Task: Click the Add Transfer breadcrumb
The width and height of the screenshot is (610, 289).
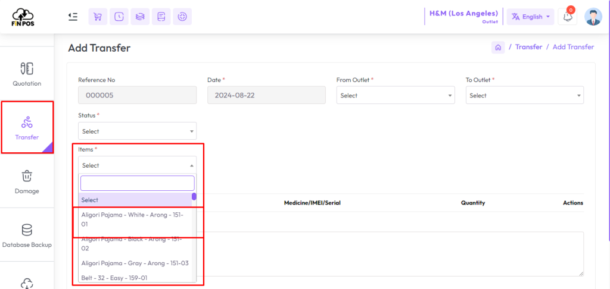Action: pos(574,47)
